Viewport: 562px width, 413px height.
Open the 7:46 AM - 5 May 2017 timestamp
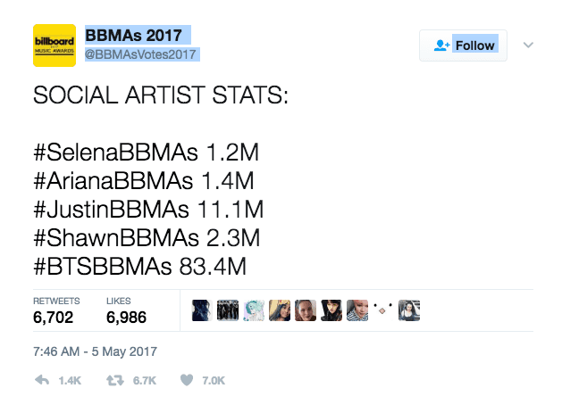tap(95, 351)
